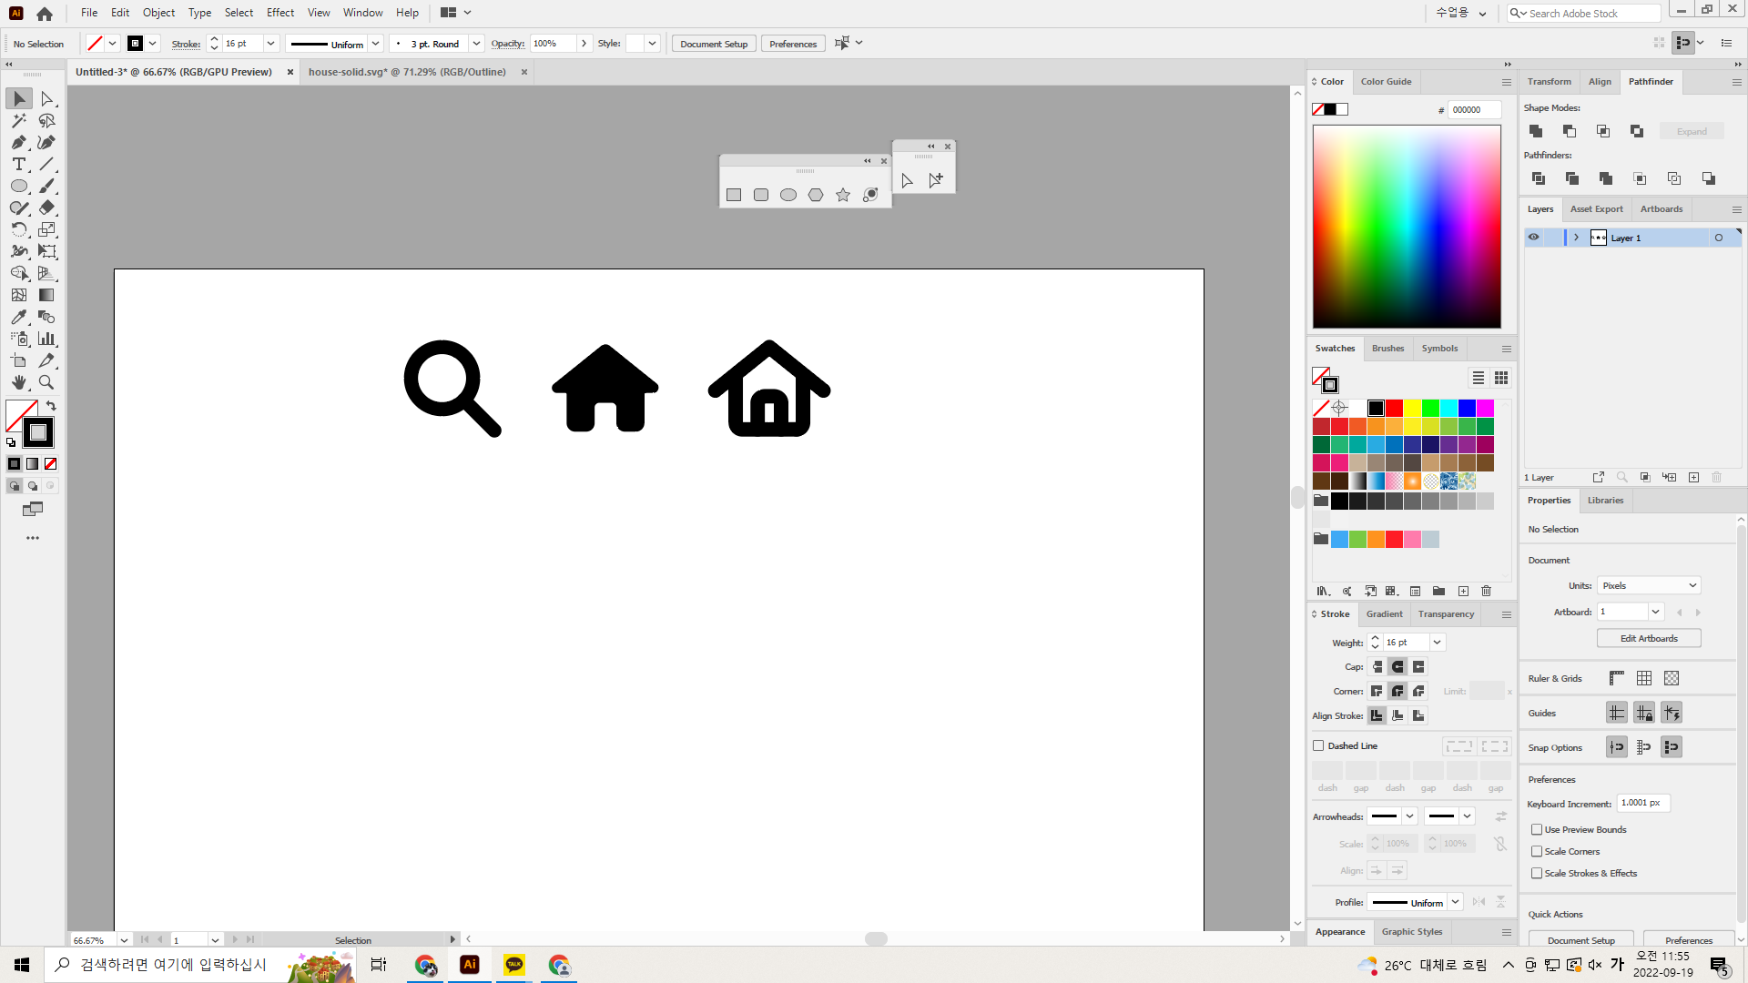
Task: Pick a color in the Color panel spectrum
Action: 1407,227
